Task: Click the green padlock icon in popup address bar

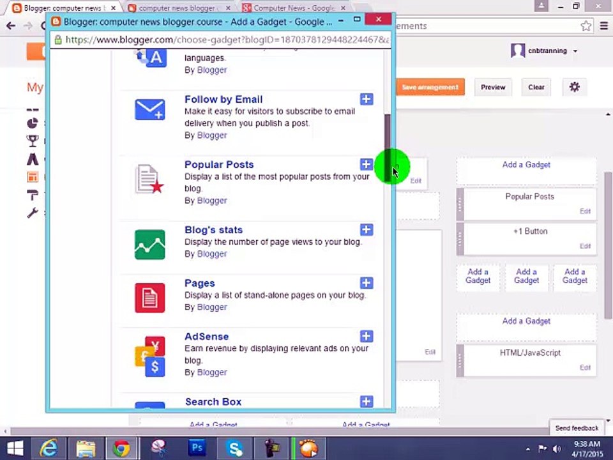Action: click(58, 40)
